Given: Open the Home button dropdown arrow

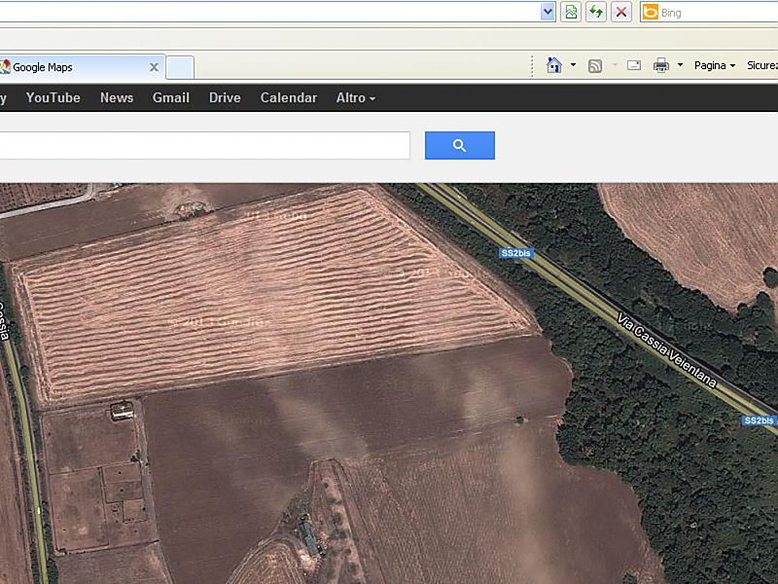Looking at the screenshot, I should 573,65.
